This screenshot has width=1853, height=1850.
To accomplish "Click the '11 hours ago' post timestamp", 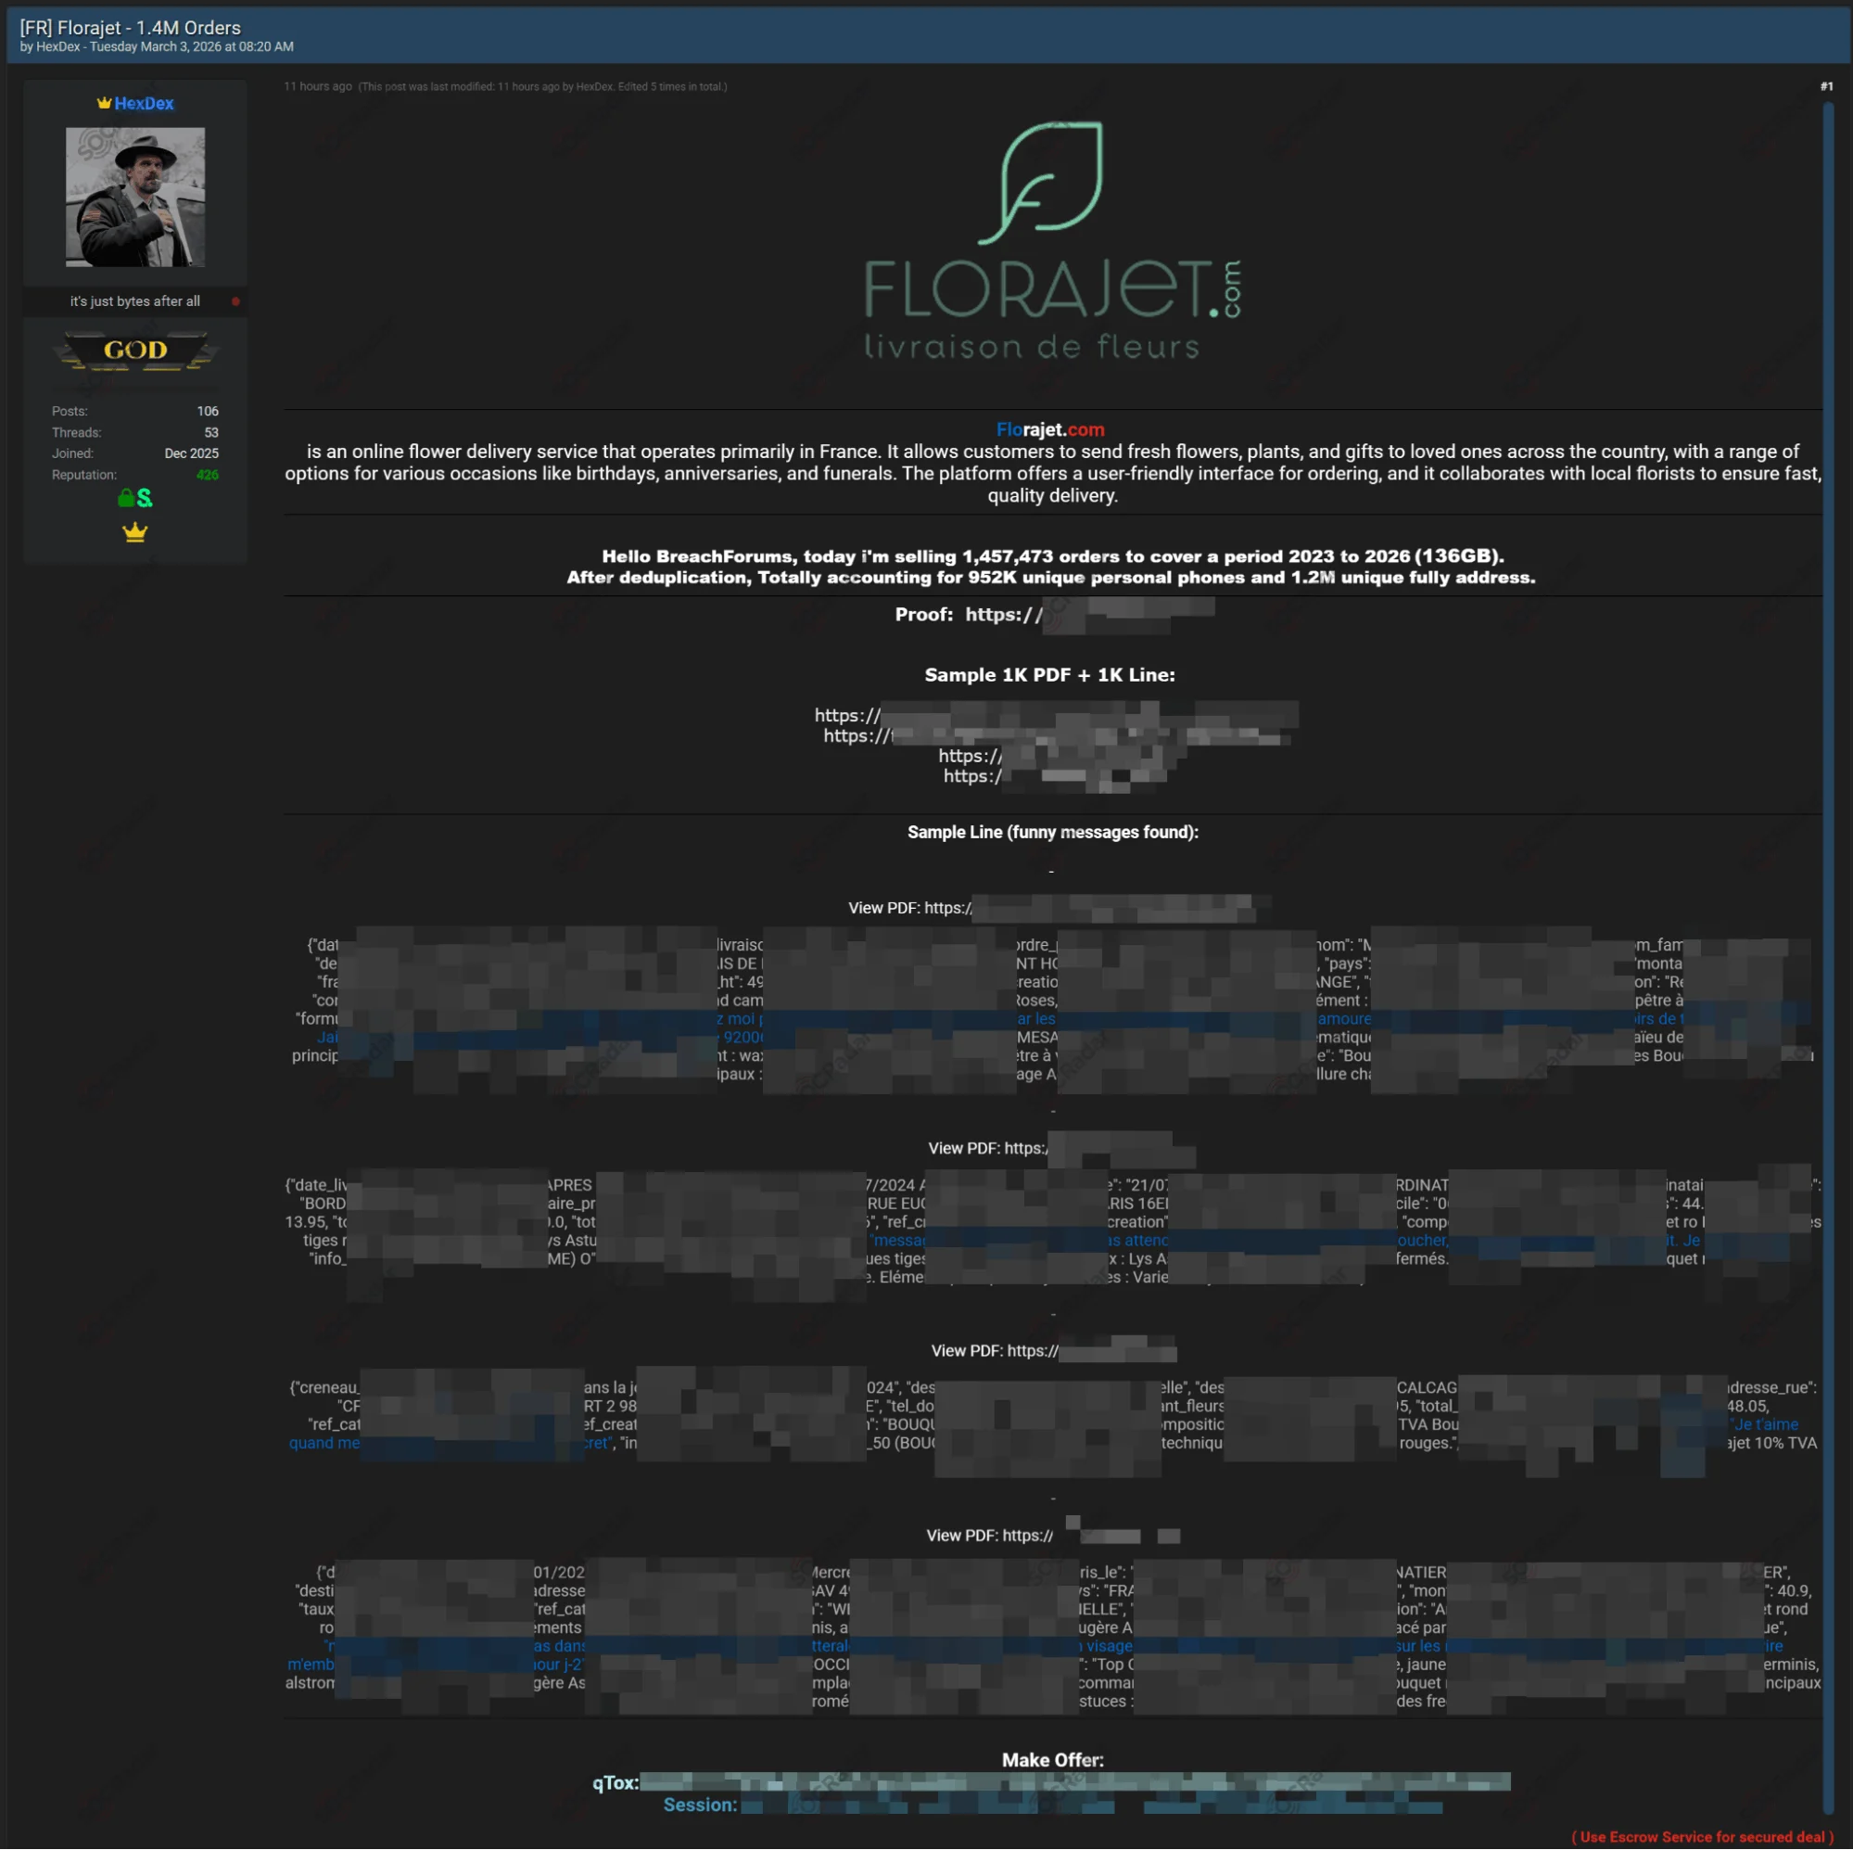I will coord(317,86).
